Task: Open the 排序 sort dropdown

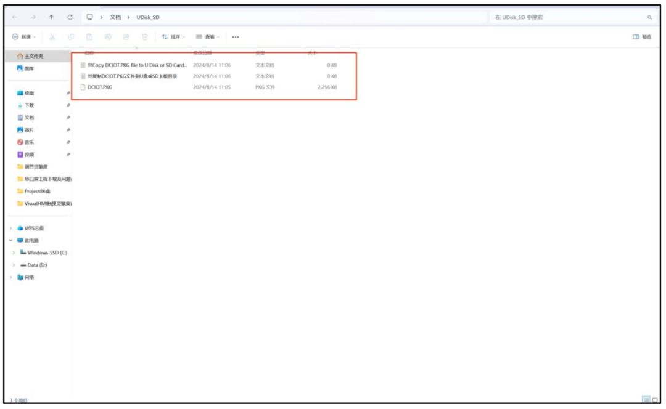Action: (173, 37)
